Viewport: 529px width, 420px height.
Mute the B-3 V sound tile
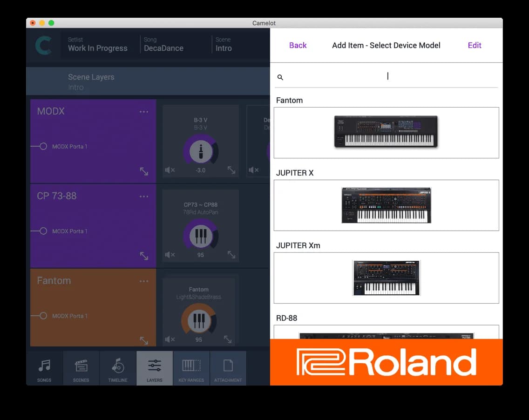(x=170, y=170)
